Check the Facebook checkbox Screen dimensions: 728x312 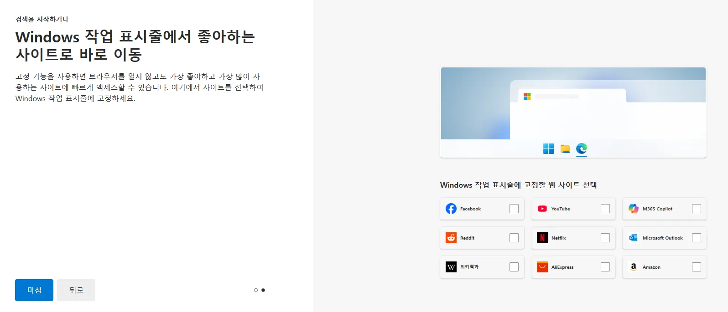[x=514, y=209]
